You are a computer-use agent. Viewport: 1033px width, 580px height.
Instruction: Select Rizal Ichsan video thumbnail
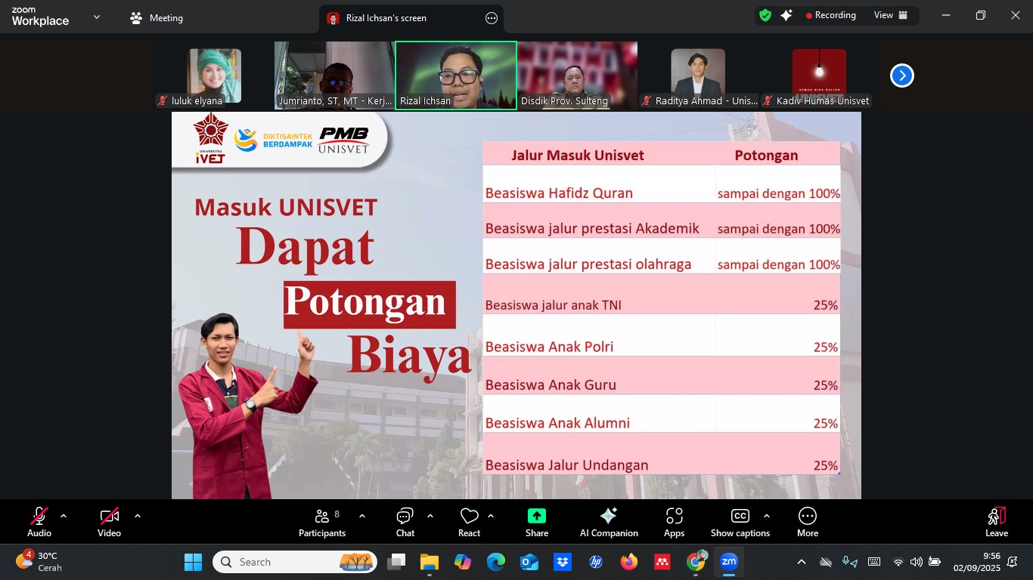[x=456, y=76]
